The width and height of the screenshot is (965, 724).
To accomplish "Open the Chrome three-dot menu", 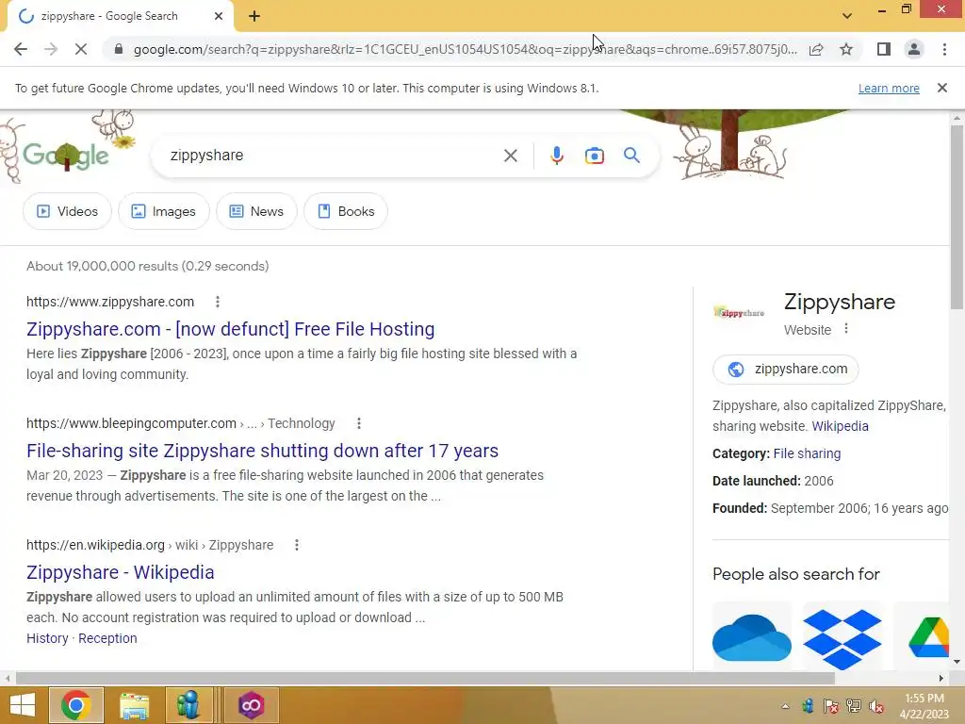I will pos(944,49).
